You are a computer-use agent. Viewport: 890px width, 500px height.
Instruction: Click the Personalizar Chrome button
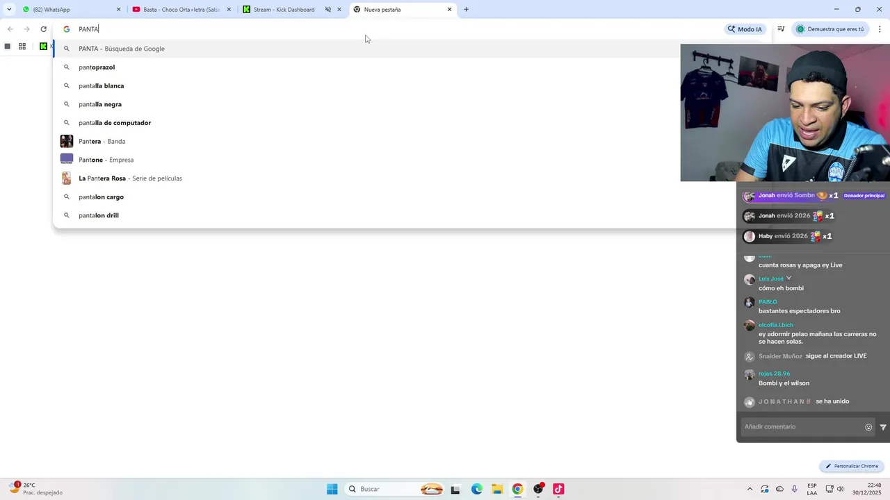pos(852,466)
